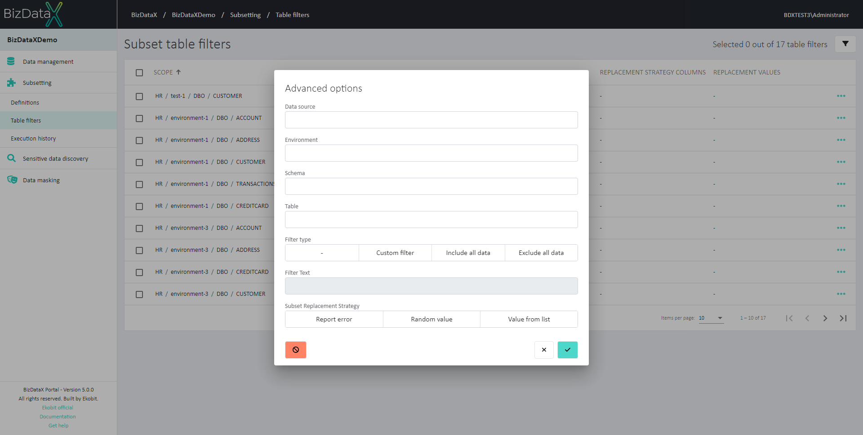Confirm Advanced options with the checkmark button

click(568, 350)
